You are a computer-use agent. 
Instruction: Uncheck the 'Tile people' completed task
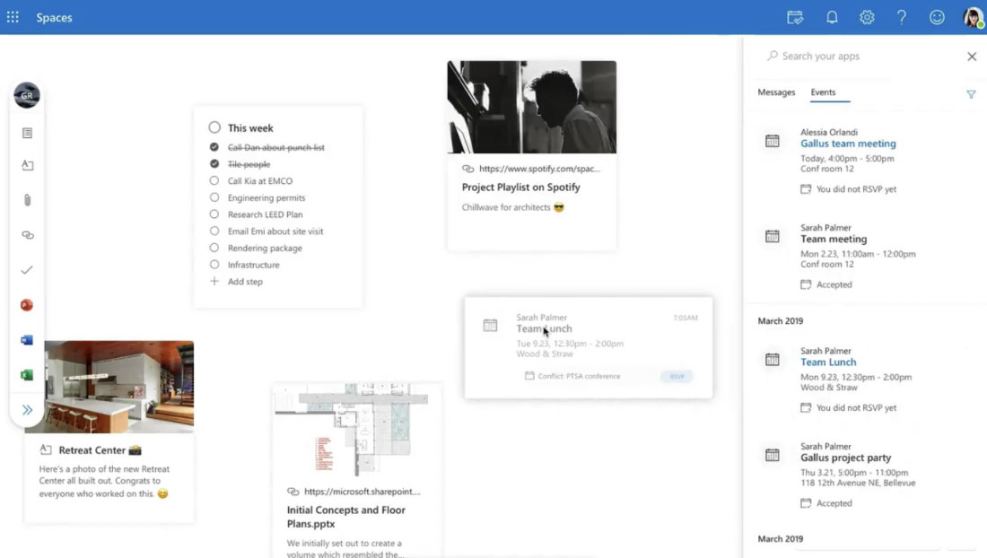[214, 164]
